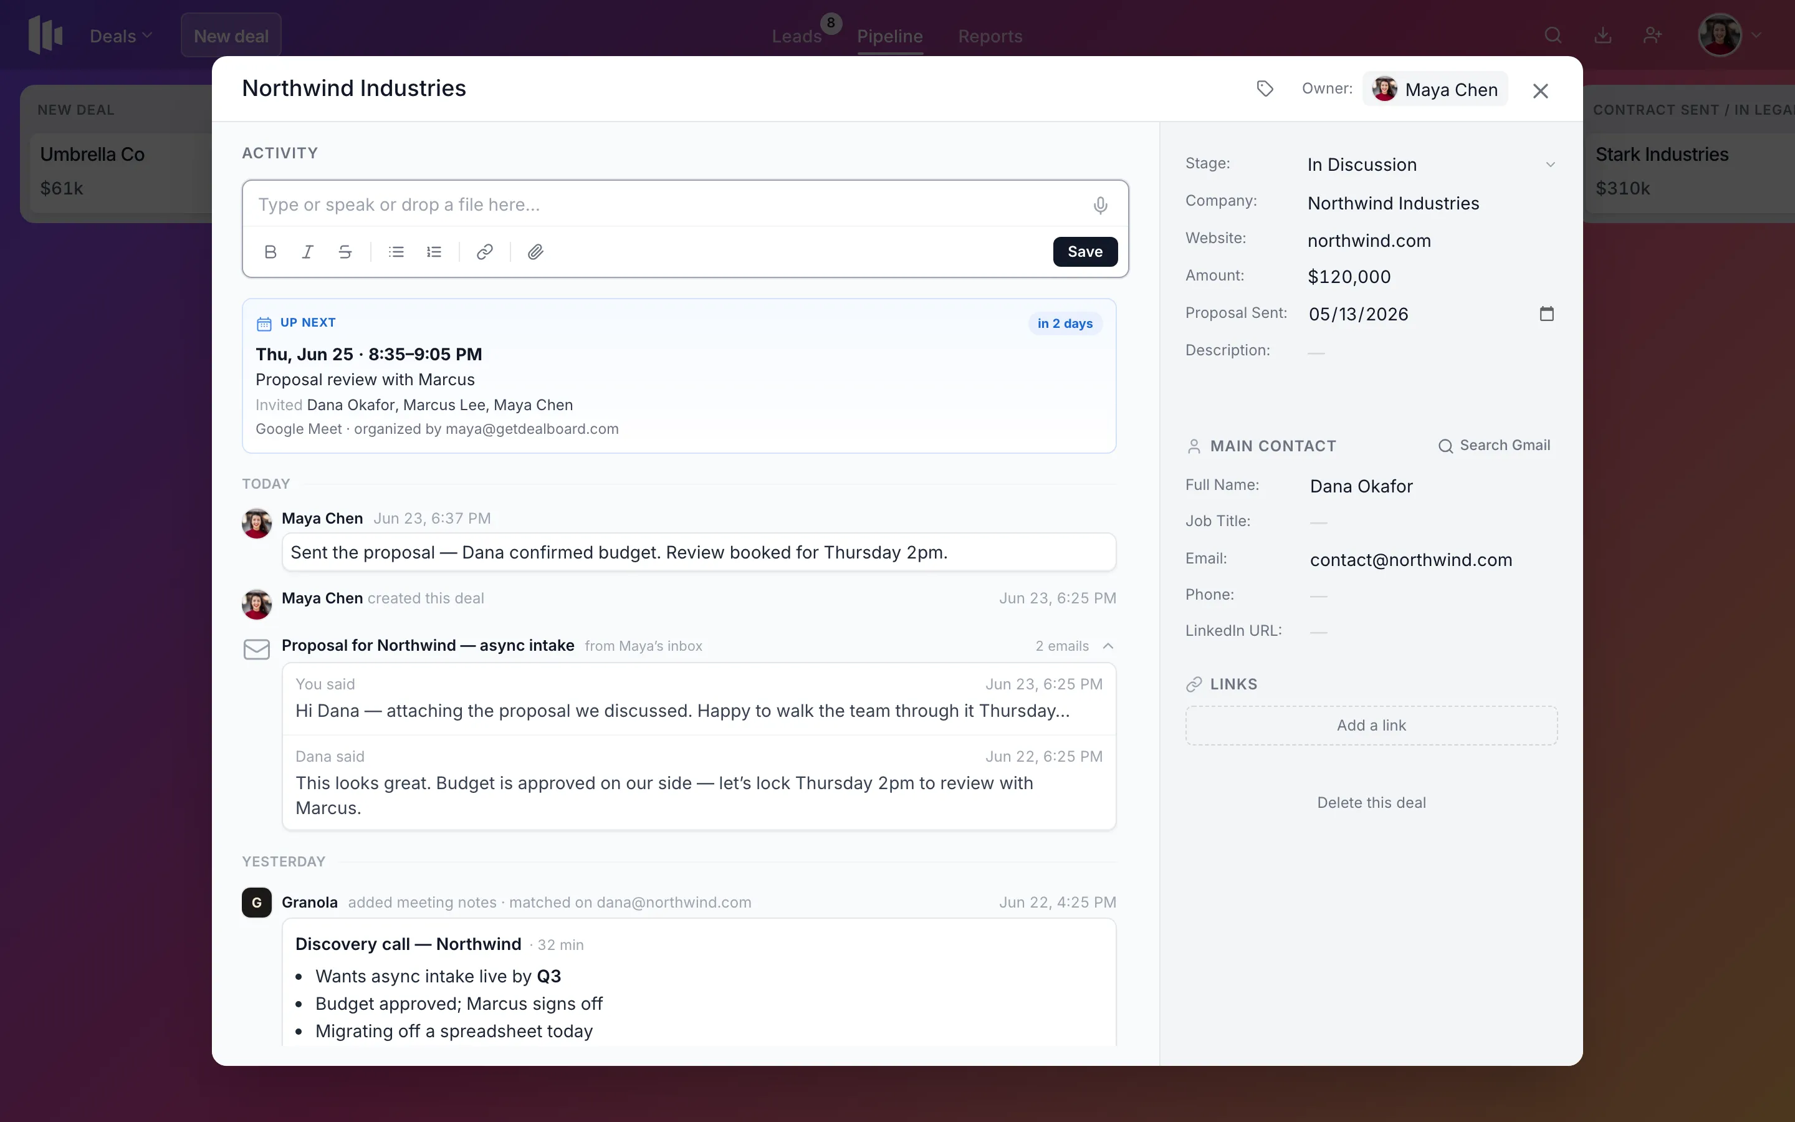Open the 'Hi Dana — attaching the proposal' email
The image size is (1795, 1122).
click(x=699, y=698)
